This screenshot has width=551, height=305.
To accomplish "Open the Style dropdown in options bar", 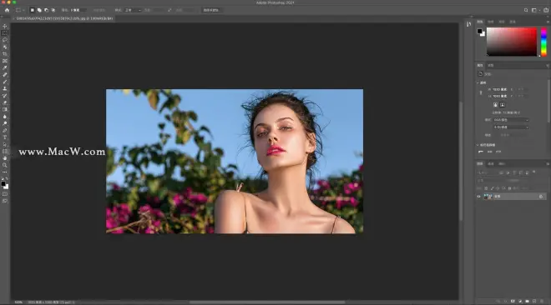I will pos(134,10).
